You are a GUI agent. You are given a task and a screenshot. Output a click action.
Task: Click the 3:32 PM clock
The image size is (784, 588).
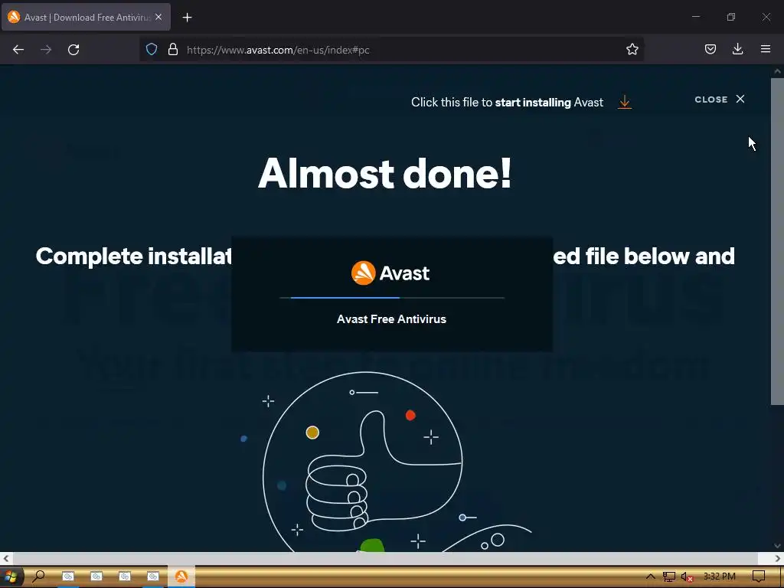point(719,577)
